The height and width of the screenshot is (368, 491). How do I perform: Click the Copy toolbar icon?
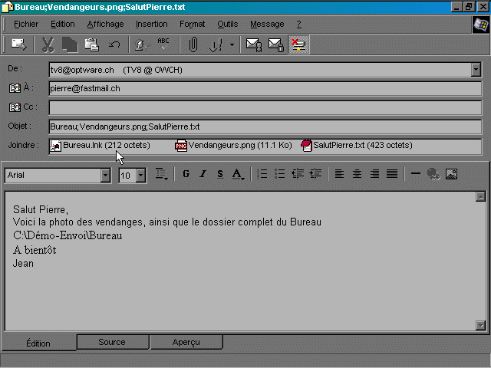70,44
